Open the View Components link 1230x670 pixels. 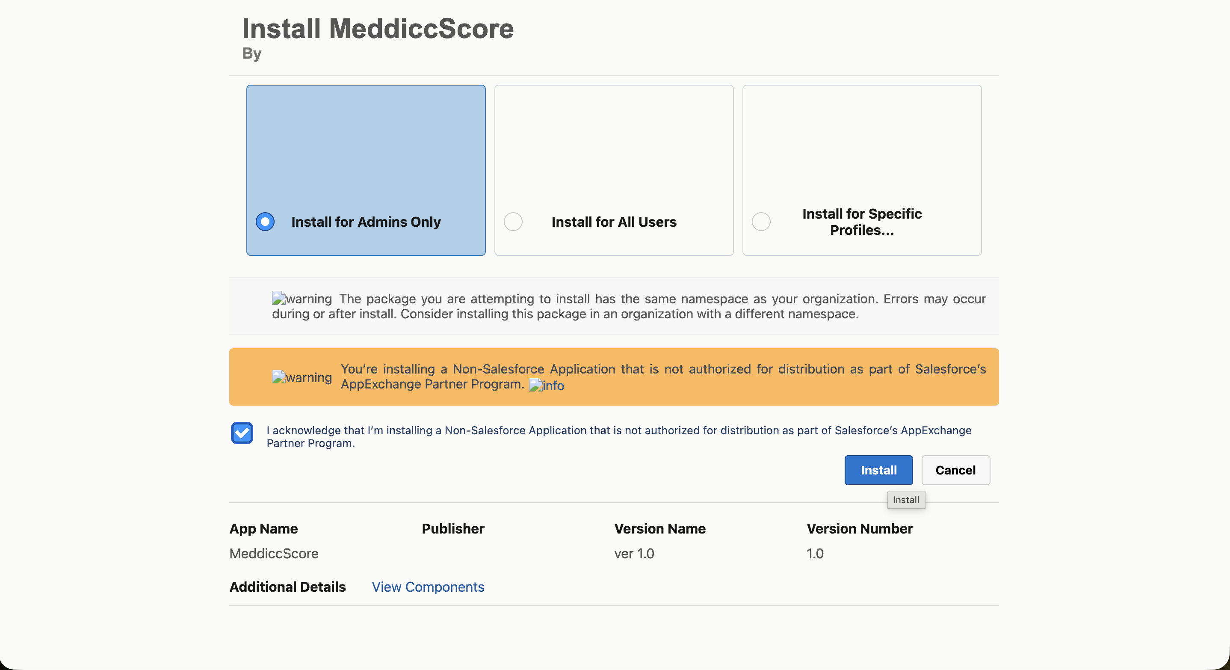pos(428,587)
